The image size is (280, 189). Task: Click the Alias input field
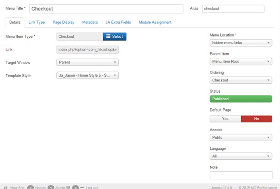(x=233, y=9)
